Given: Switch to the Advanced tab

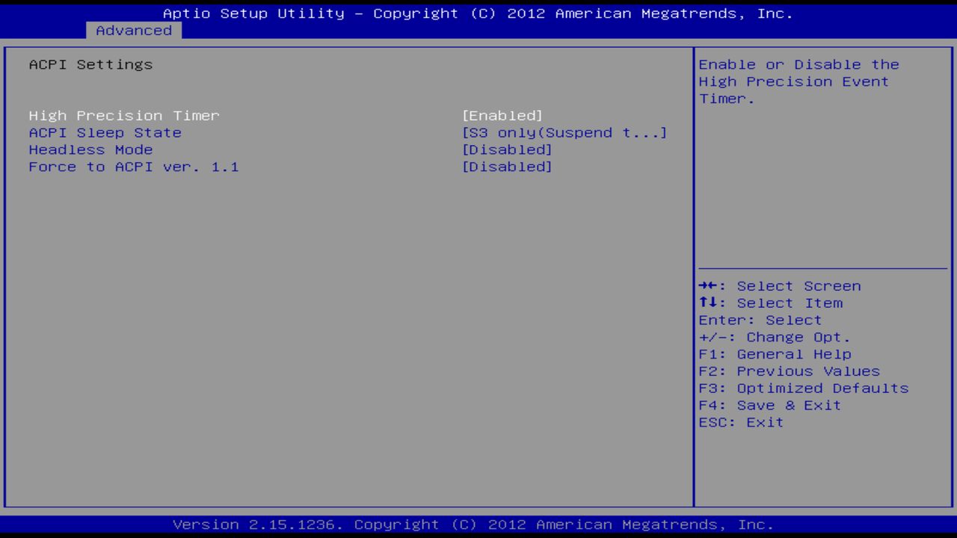Looking at the screenshot, I should pos(133,30).
